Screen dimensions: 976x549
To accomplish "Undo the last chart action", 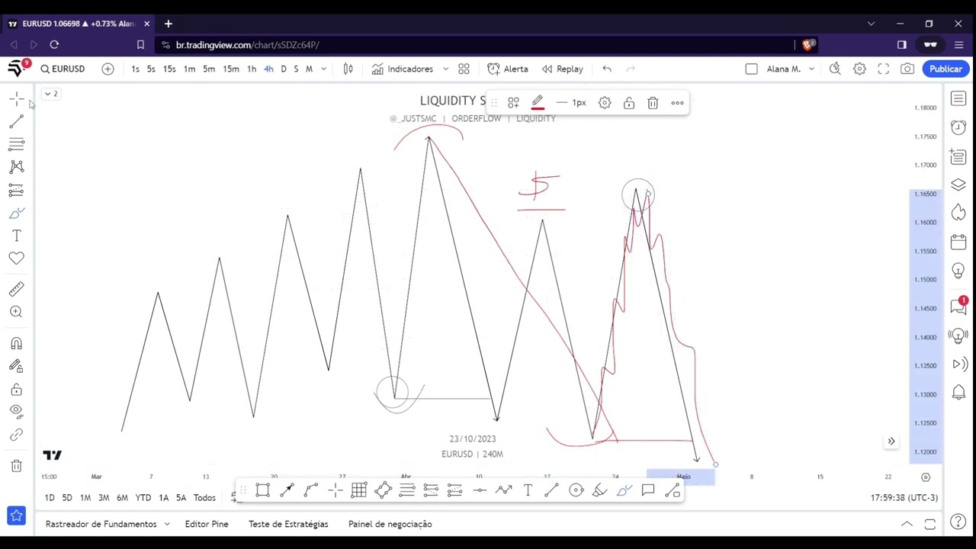I will click(607, 69).
